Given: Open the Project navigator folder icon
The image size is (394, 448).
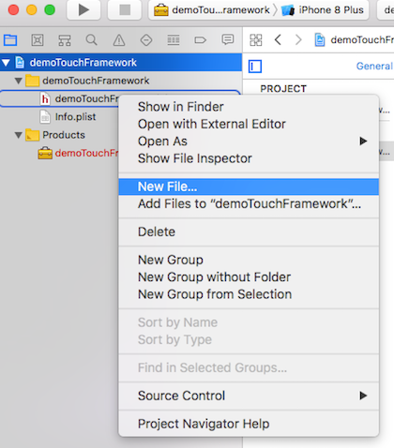Looking at the screenshot, I should coord(10,40).
